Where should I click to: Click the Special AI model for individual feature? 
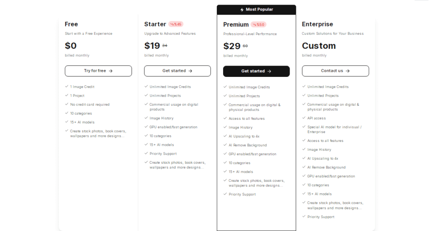tap(334, 129)
